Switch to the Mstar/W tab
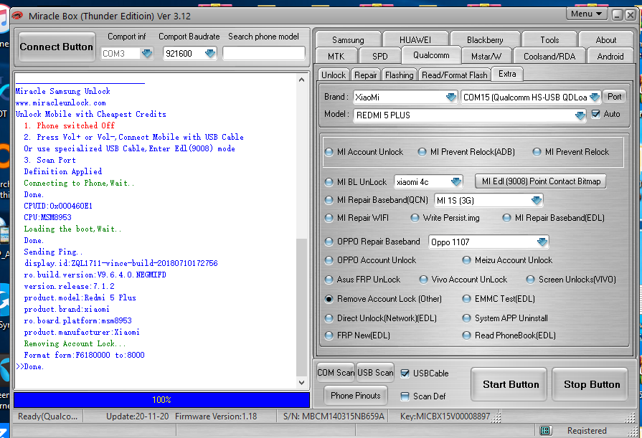 486,56
